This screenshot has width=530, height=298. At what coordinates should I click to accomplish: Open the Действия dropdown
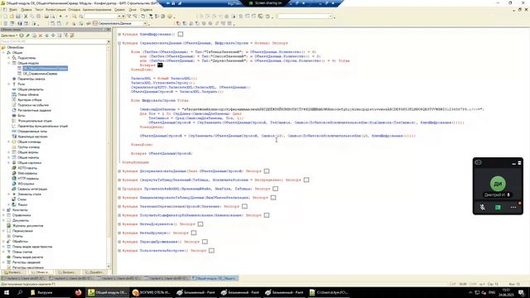[9, 36]
